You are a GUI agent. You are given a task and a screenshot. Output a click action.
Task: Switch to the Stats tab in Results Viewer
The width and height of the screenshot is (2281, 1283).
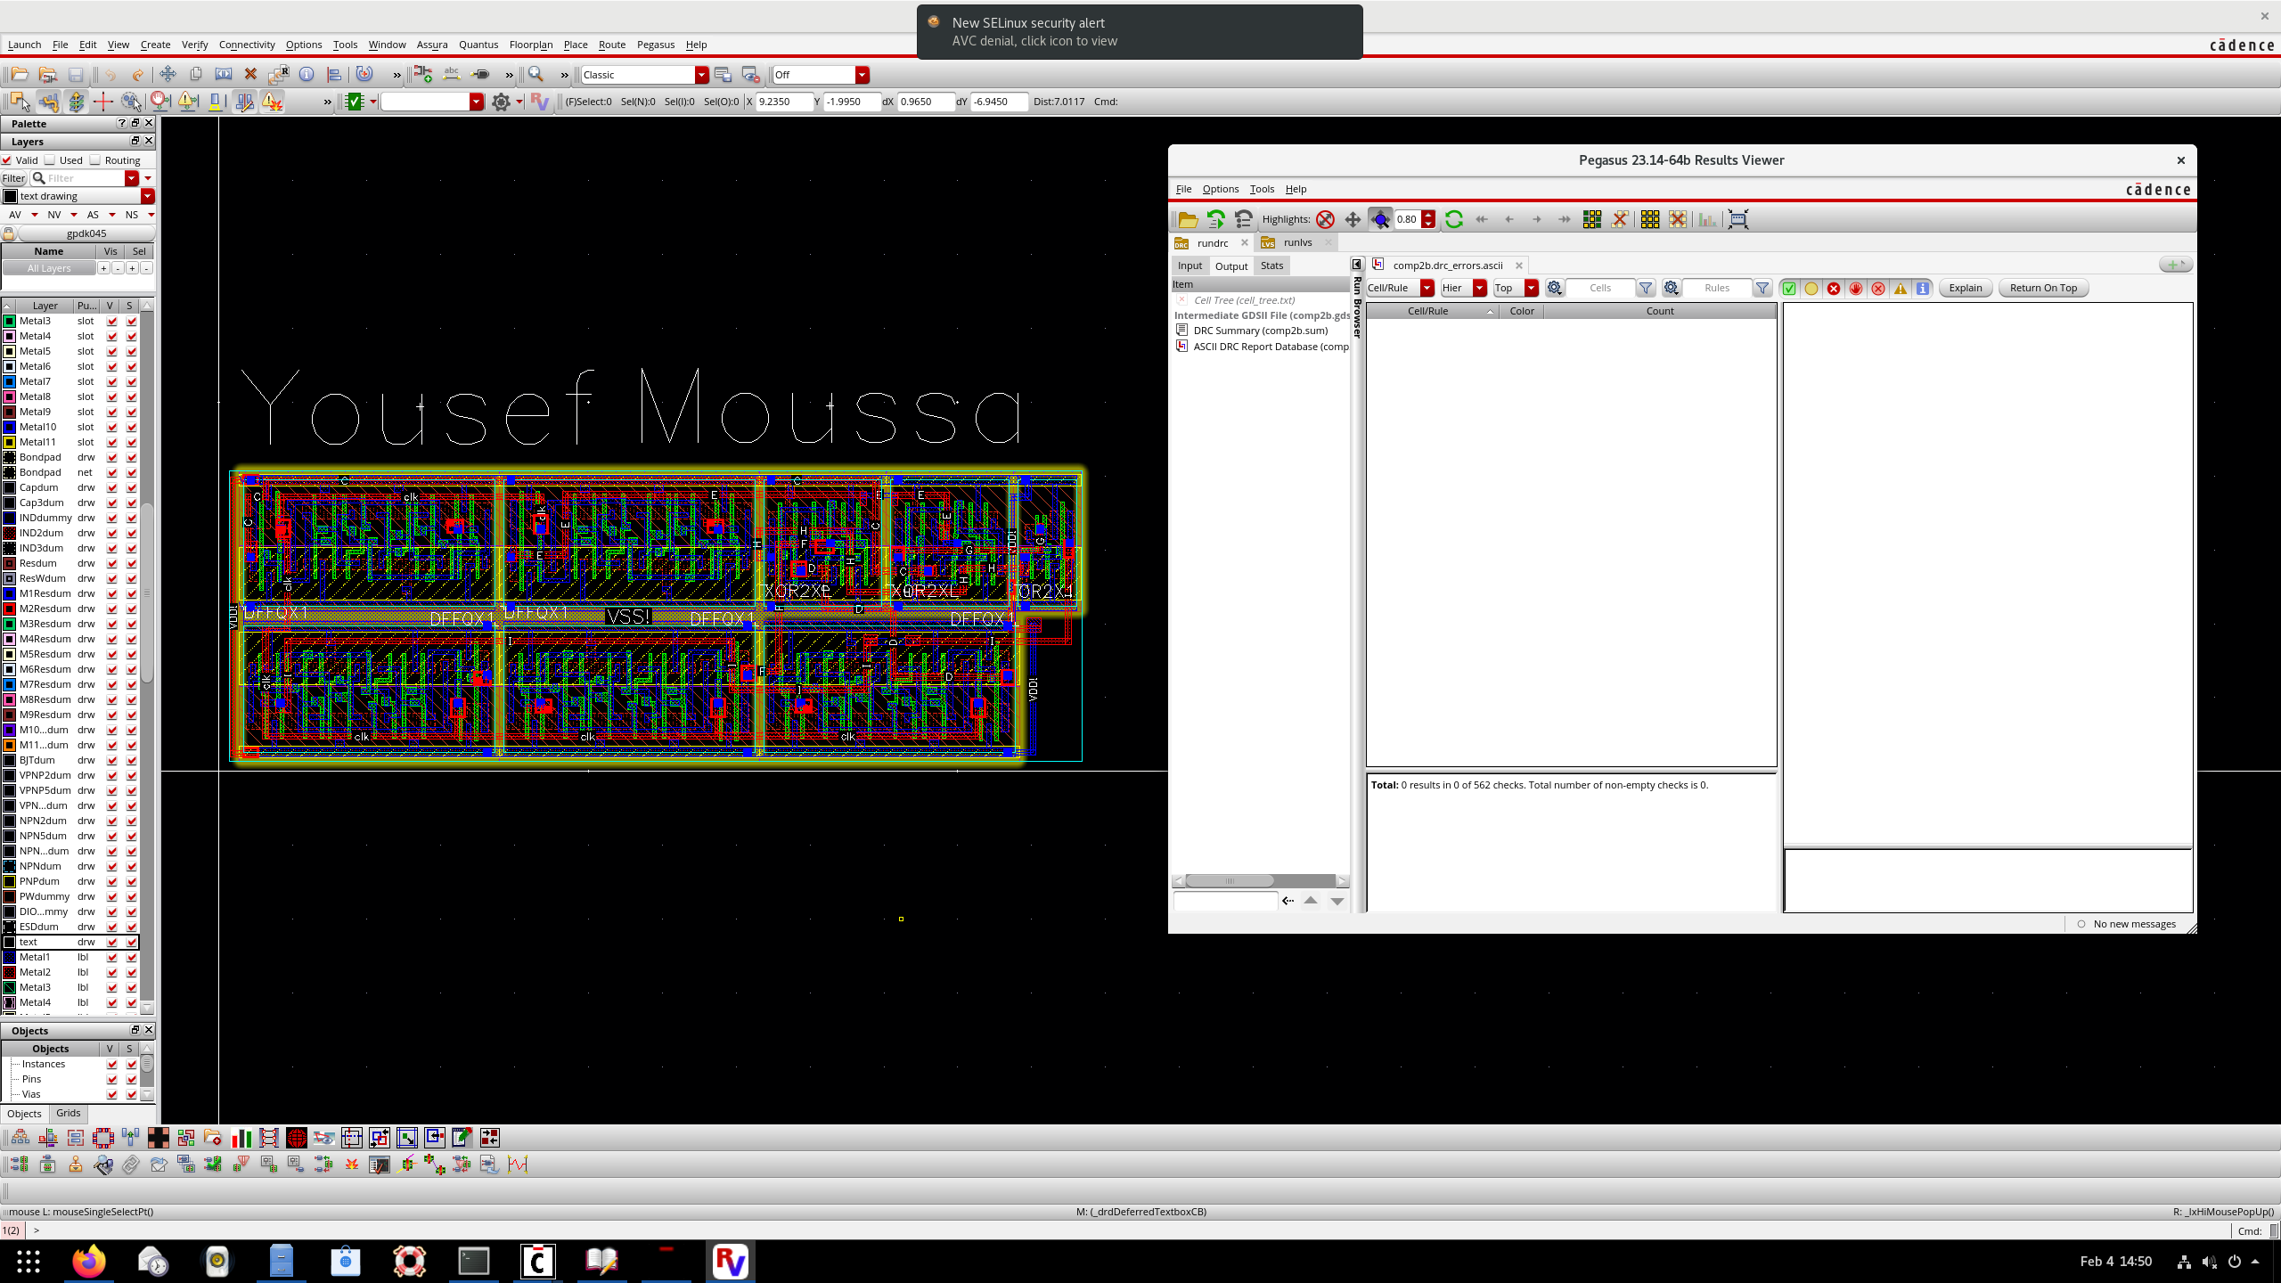[x=1271, y=265]
